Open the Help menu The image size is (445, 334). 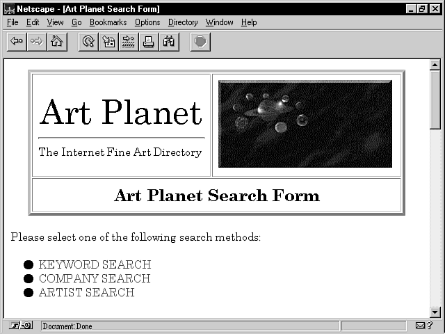249,22
